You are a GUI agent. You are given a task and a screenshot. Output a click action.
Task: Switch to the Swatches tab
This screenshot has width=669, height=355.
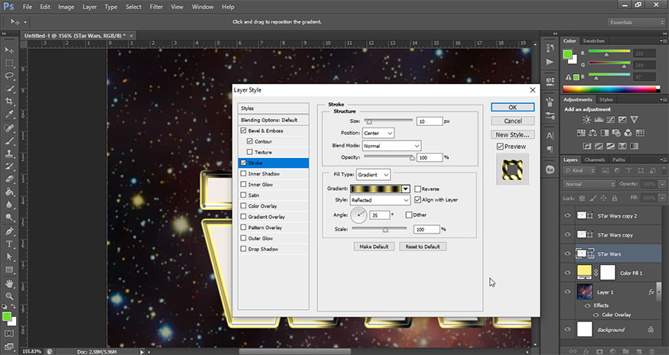click(x=594, y=41)
